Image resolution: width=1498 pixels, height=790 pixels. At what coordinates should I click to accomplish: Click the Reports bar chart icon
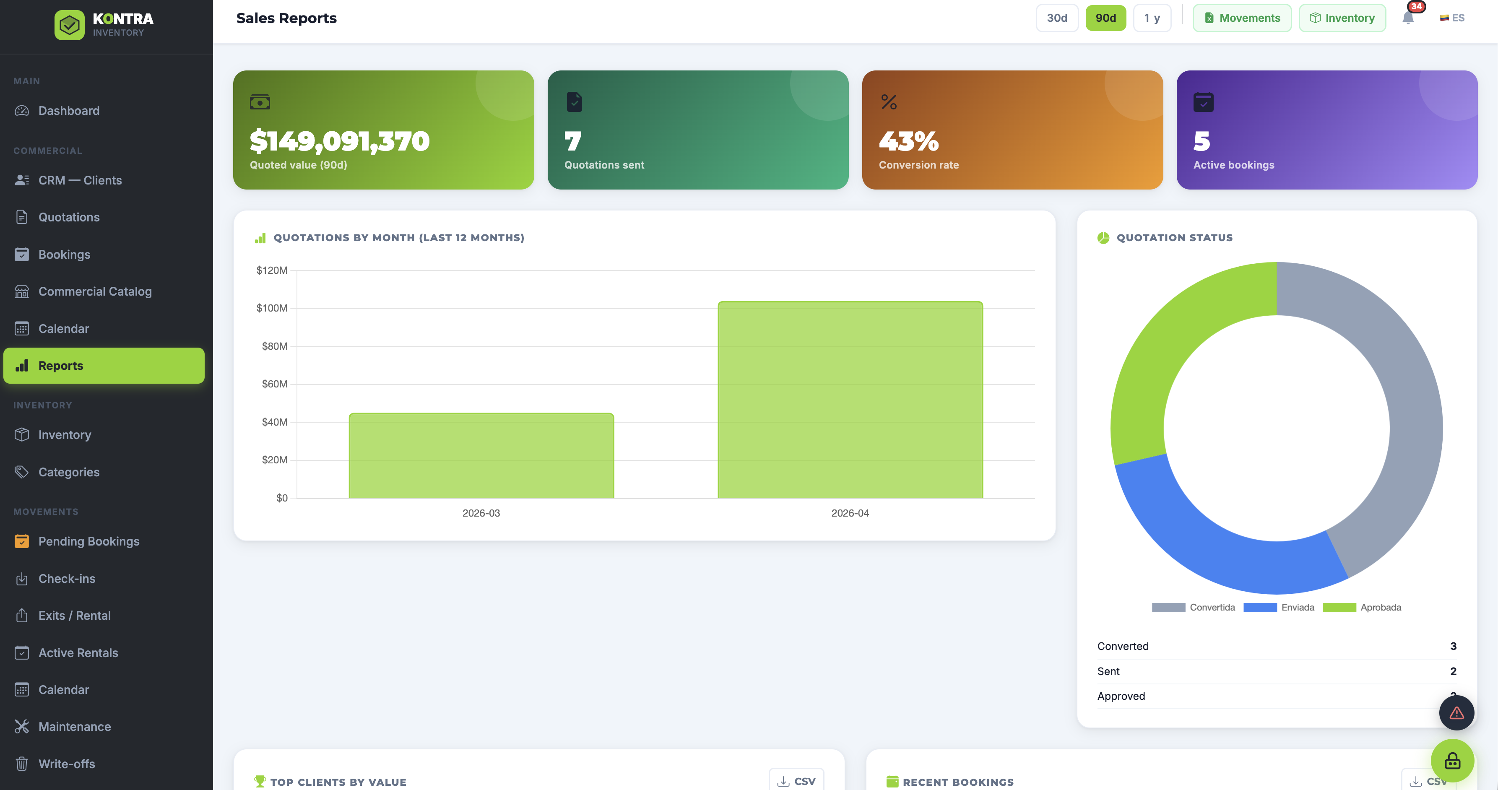[x=22, y=366]
